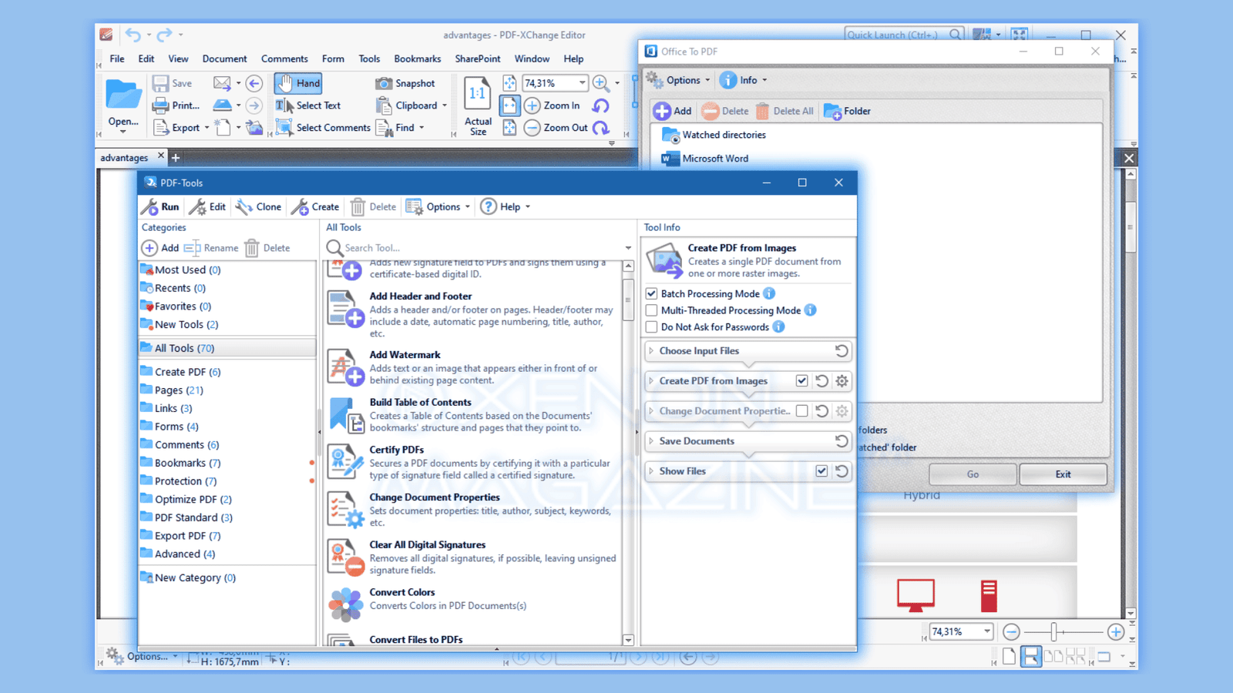
Task: Click the Zoom Out toolbar icon
Action: [533, 128]
